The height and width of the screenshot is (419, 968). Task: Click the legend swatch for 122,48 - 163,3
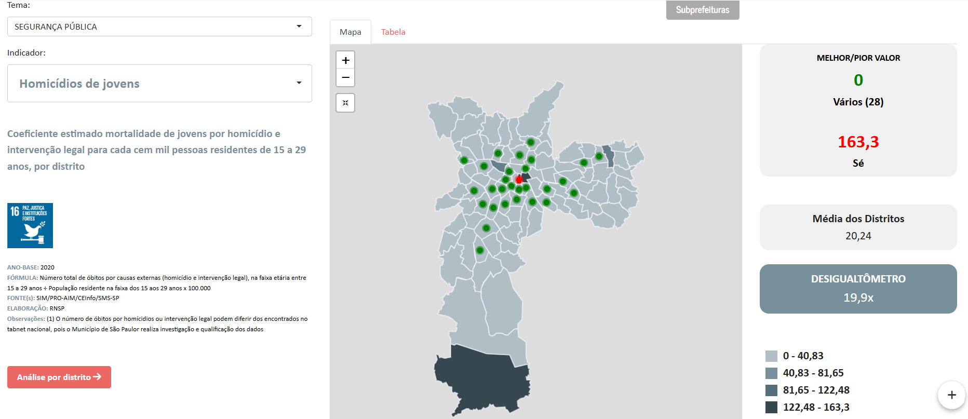click(x=771, y=407)
